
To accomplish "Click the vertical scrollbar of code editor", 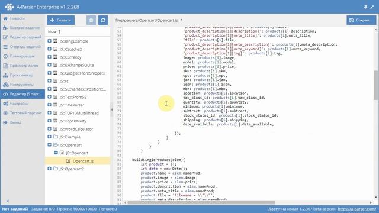I will point(376,85).
